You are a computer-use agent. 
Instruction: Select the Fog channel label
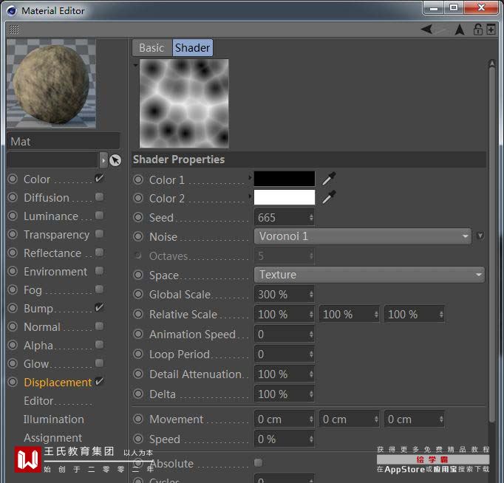click(x=33, y=290)
